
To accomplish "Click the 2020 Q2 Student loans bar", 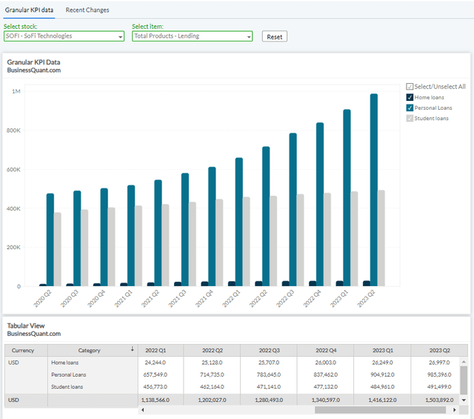I will pos(58,249).
